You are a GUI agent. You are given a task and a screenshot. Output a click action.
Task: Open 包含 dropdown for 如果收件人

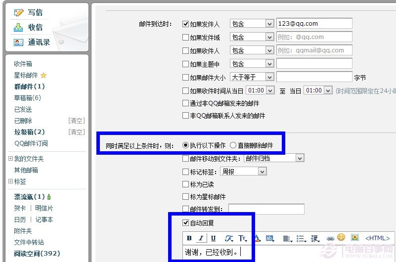point(252,50)
